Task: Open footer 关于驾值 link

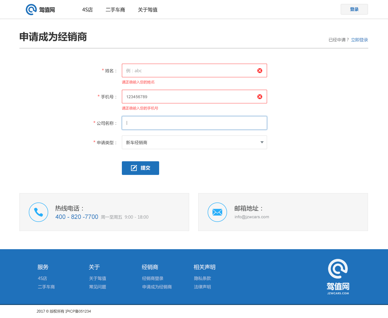Action: click(98, 278)
